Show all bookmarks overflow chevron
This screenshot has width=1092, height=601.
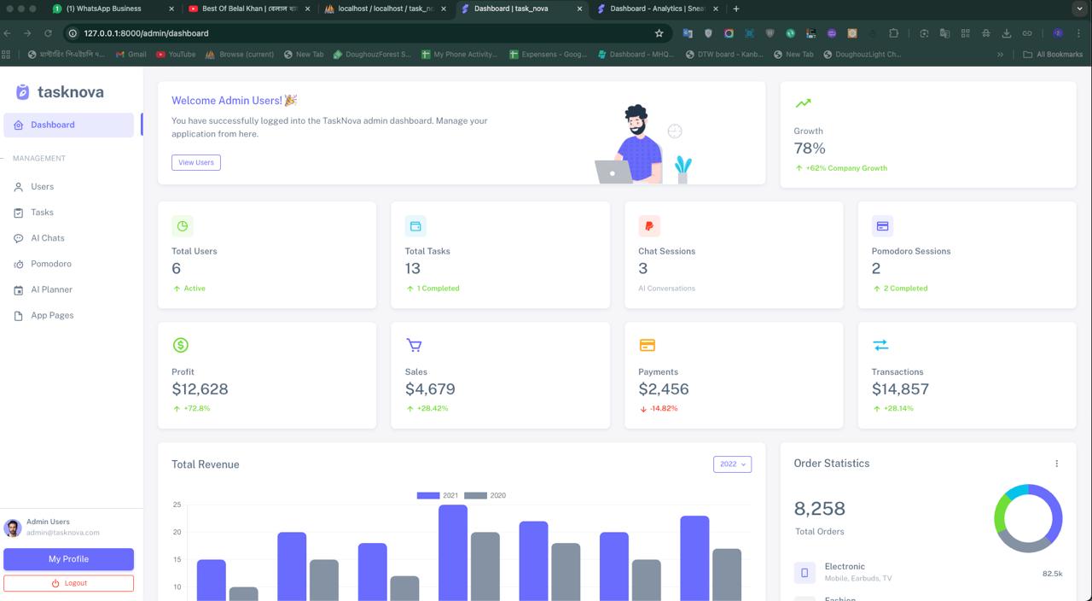tap(1000, 55)
